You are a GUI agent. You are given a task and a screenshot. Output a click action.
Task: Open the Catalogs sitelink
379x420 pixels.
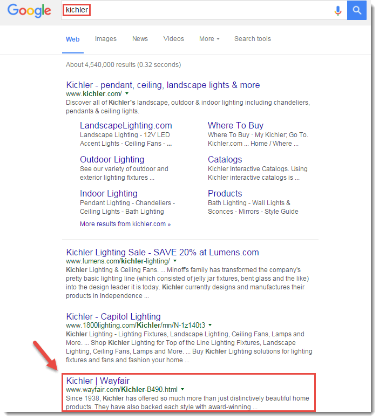pyautogui.click(x=225, y=159)
